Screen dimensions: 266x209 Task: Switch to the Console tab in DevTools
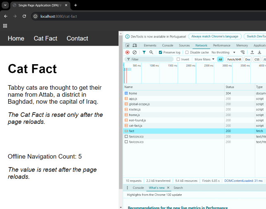168,45
